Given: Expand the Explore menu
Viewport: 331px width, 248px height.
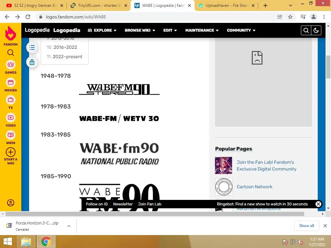Looking at the screenshot, I should [x=102, y=30].
